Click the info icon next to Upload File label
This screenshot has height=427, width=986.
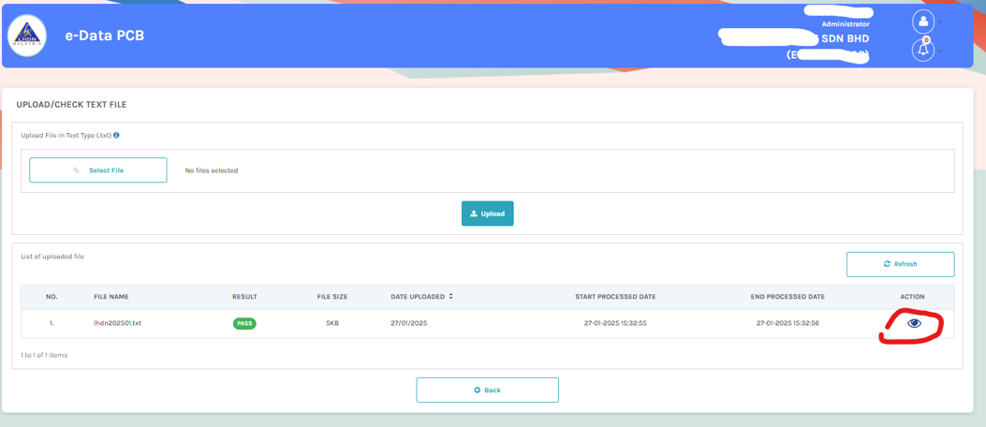click(116, 135)
